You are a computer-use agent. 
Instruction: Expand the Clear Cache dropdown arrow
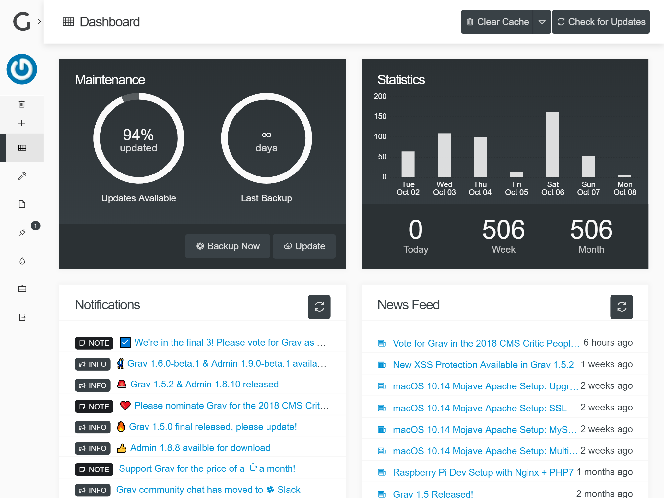point(542,22)
